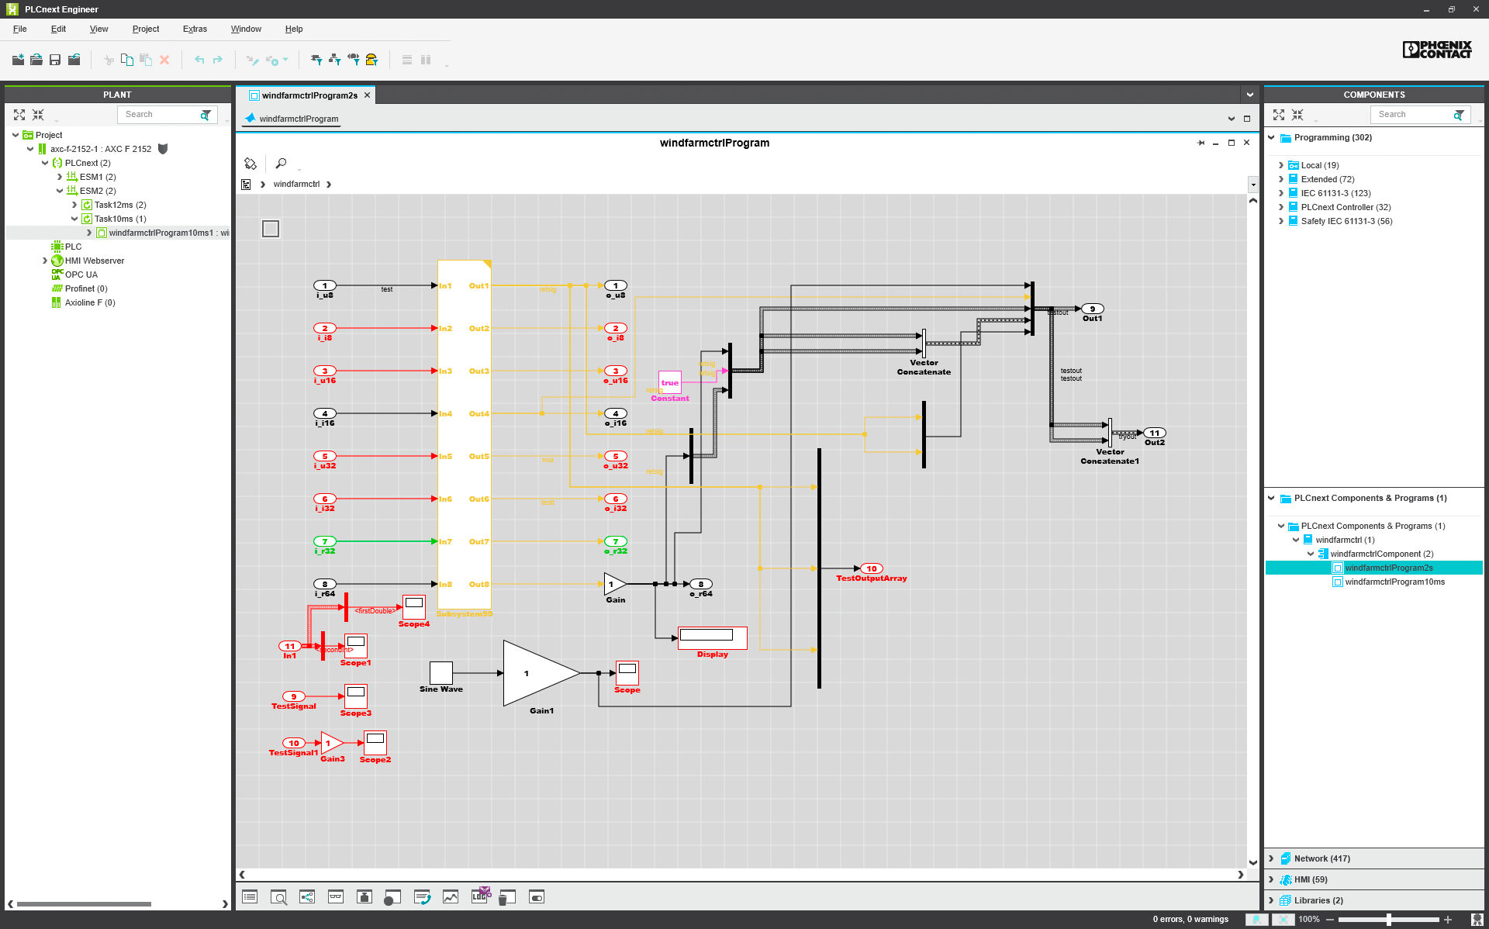This screenshot has width=1489, height=929.
Task: Collapse the ESM2 node in the PLANT tree
Action: point(60,191)
